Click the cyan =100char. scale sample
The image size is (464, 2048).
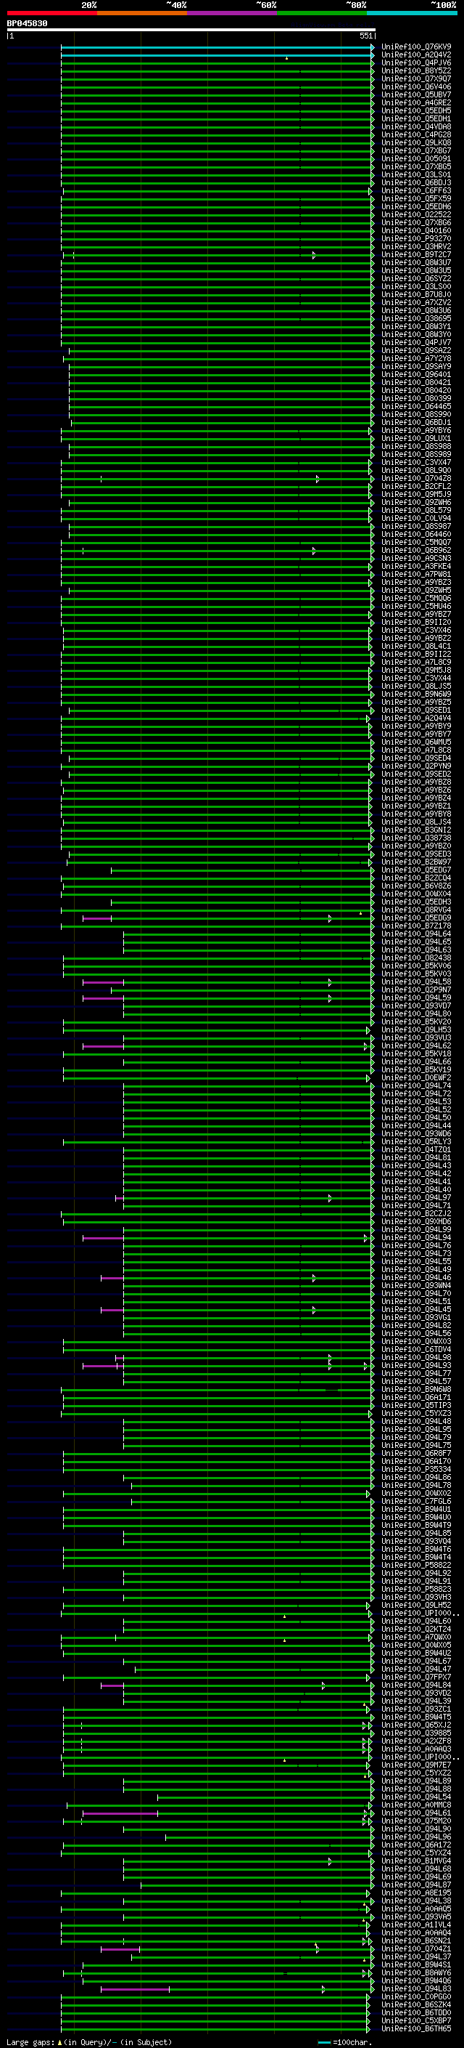coord(323,2042)
